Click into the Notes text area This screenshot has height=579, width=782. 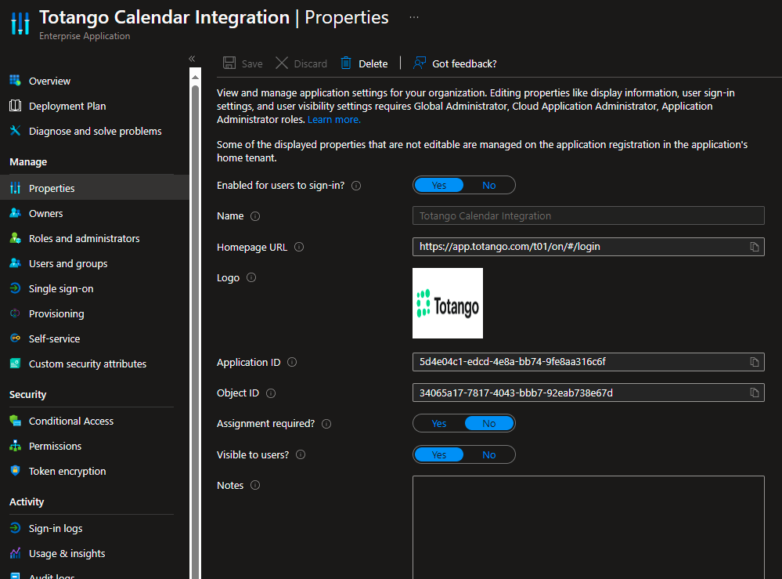(x=588, y=527)
